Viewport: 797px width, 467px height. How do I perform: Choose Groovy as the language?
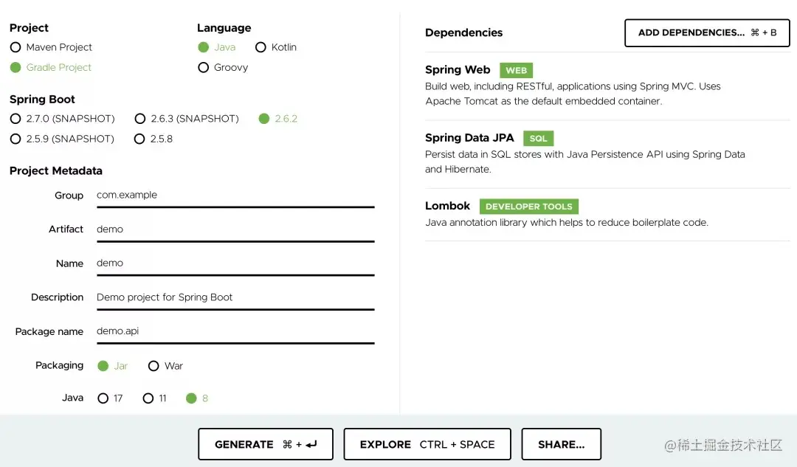point(204,67)
